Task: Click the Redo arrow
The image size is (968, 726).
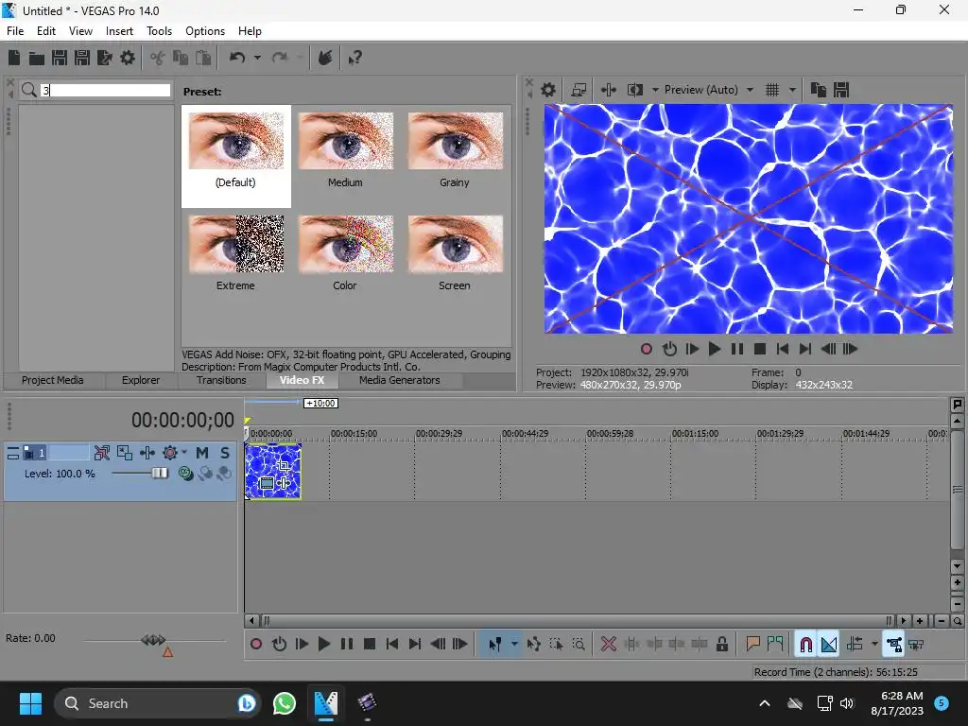Action: (280, 58)
